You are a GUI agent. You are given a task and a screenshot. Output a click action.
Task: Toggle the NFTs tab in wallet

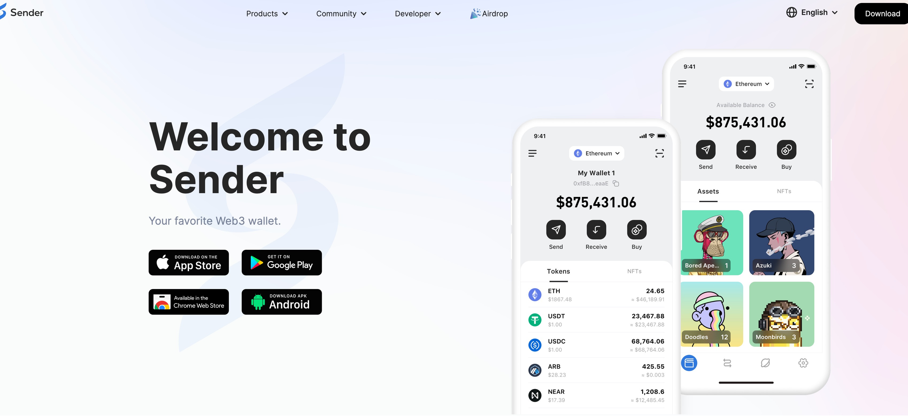click(635, 271)
